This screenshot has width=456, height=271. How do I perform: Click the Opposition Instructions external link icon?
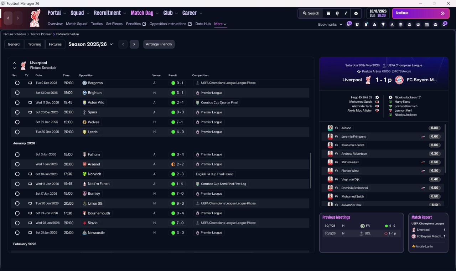point(190,24)
